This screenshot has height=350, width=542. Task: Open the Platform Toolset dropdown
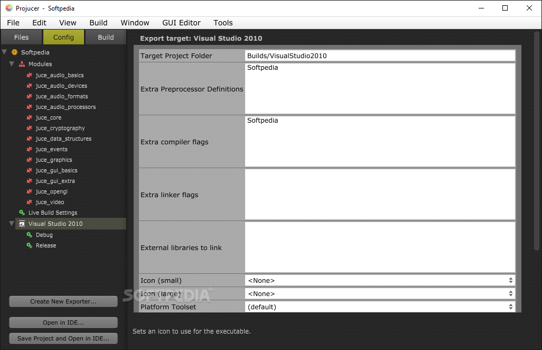point(380,307)
